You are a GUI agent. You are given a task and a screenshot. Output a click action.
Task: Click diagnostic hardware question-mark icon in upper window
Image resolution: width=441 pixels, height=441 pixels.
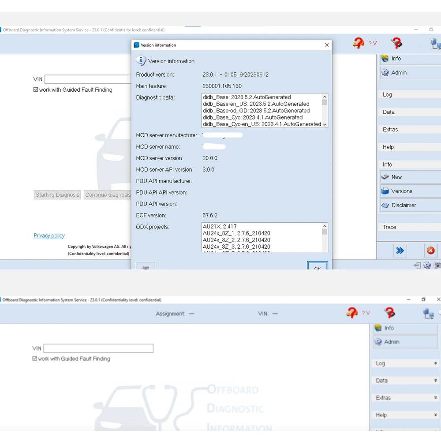pos(396,43)
